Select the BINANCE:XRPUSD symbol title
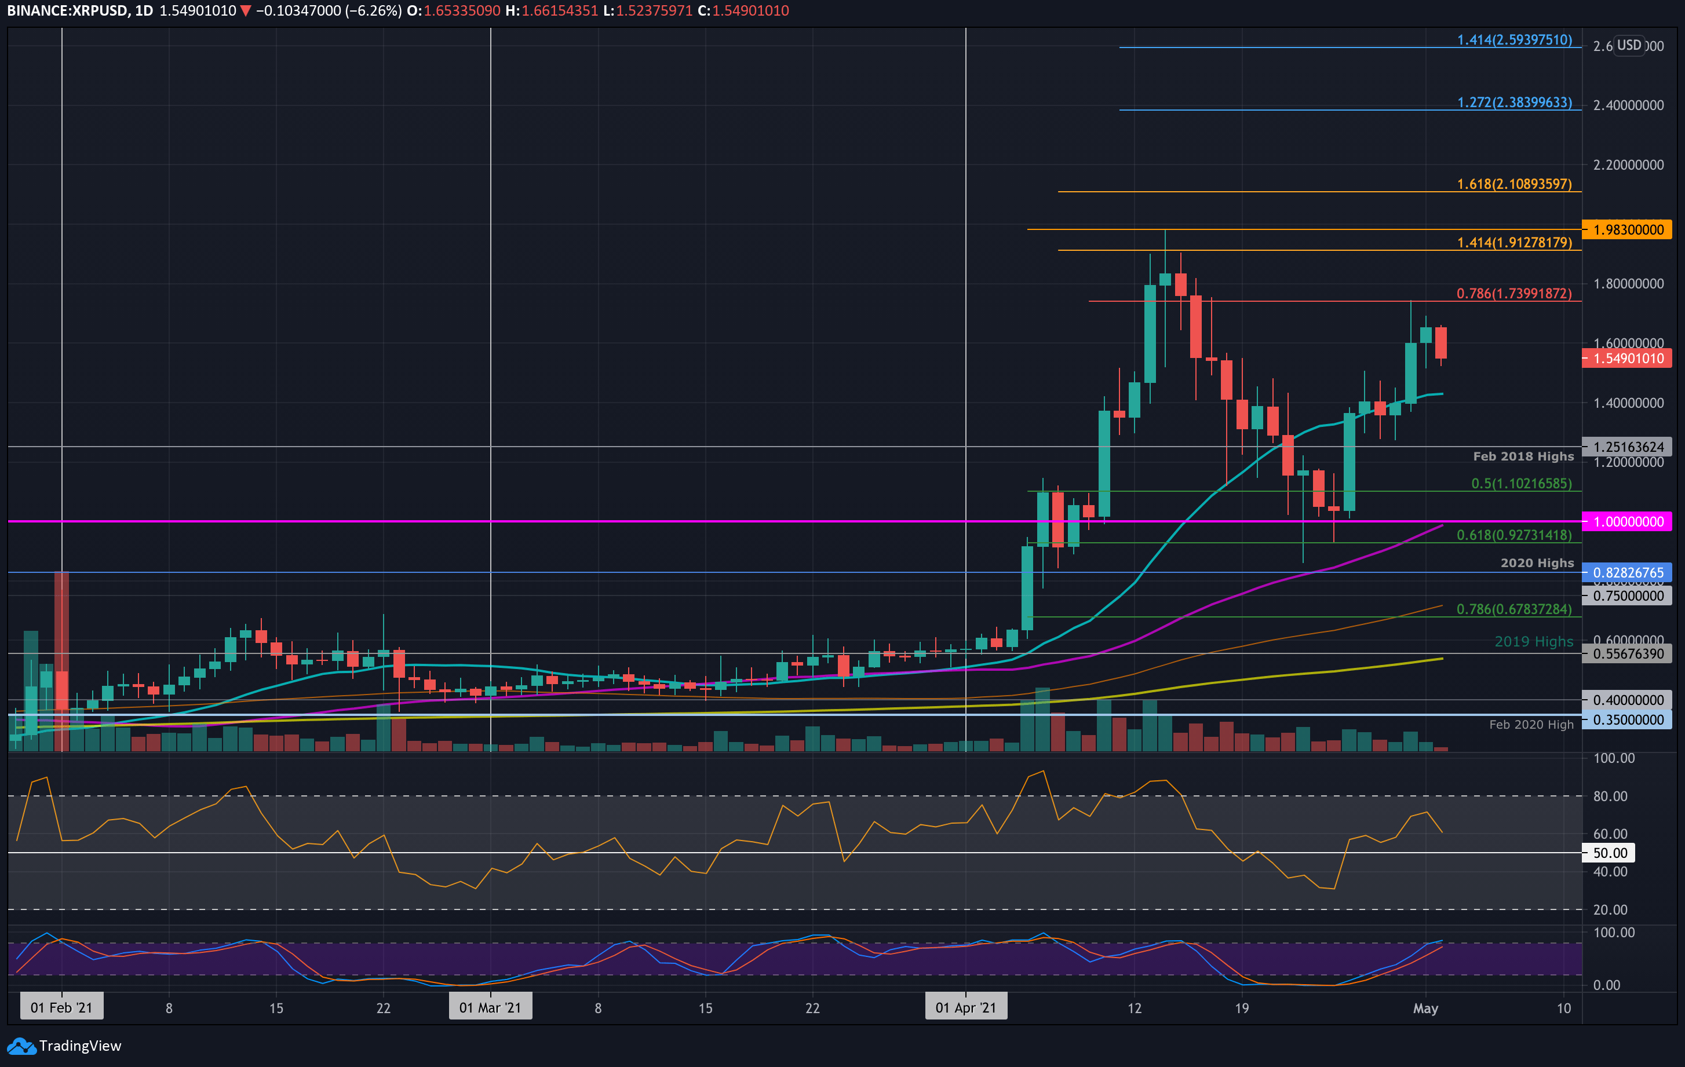1685x1067 pixels. pos(68,10)
